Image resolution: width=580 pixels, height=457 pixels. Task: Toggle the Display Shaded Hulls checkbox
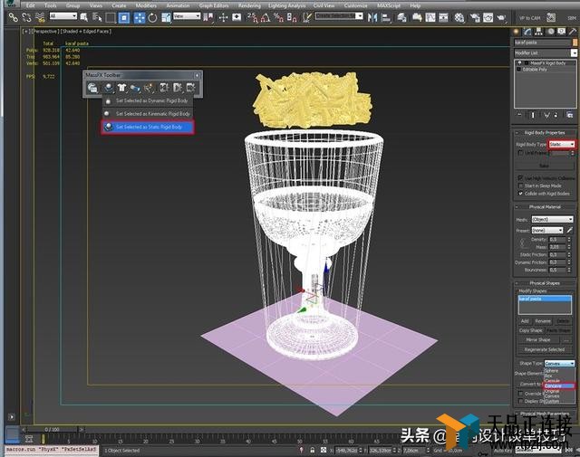(x=520, y=401)
